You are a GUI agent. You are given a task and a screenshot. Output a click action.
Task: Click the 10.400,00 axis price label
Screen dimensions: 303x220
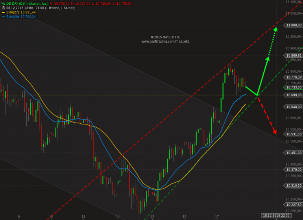(293, 165)
